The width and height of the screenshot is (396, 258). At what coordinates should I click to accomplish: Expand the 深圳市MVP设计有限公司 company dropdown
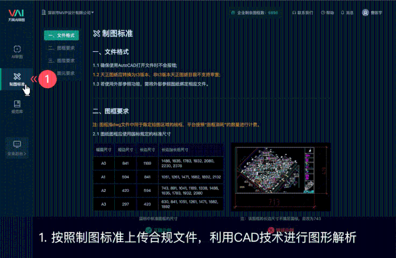click(x=68, y=12)
